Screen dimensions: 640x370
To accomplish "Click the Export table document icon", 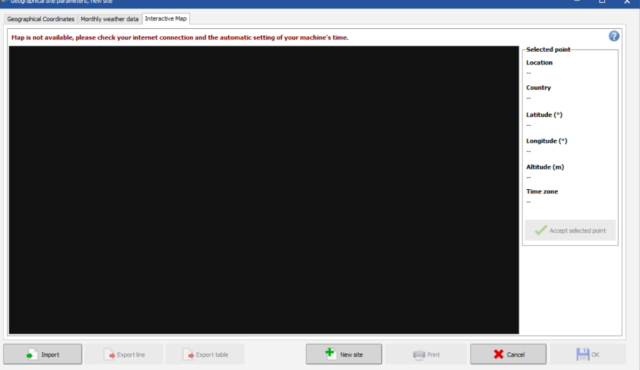I will (188, 355).
